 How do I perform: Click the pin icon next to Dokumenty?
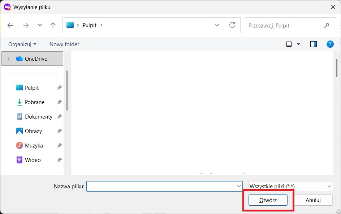pos(59,117)
